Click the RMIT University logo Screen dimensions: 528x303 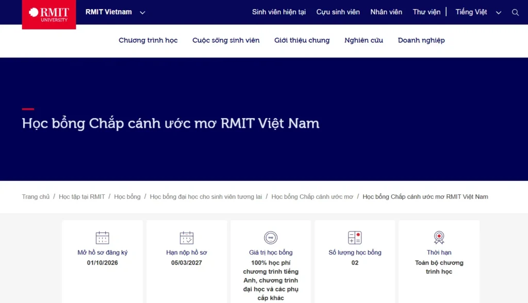point(49,14)
